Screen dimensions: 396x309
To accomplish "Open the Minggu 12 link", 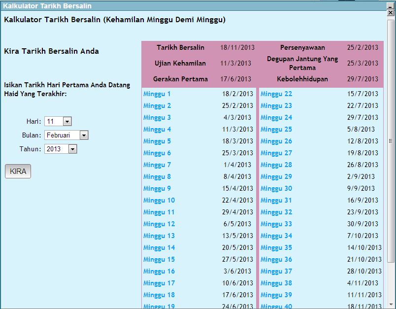I will 159,224.
